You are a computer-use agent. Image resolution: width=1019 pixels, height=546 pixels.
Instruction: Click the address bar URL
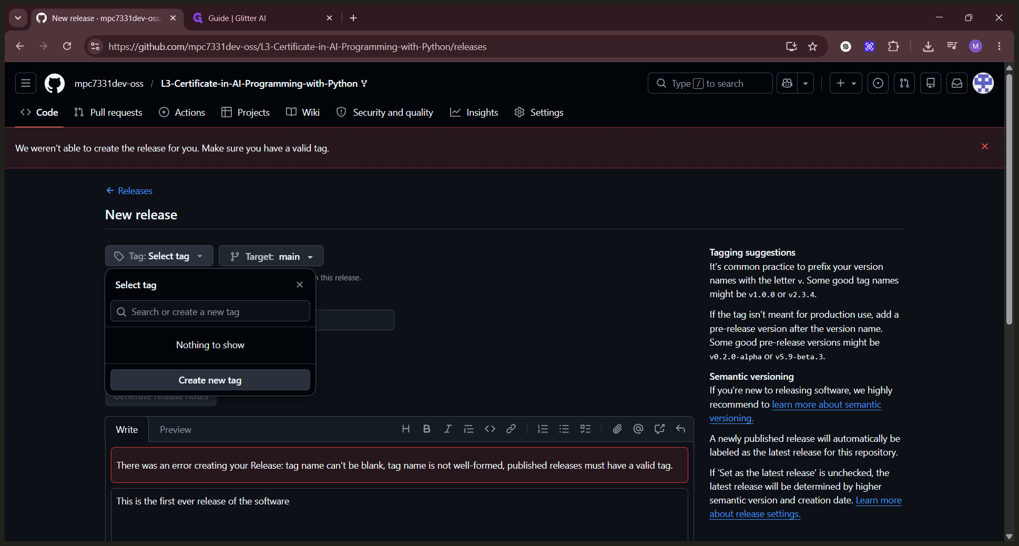pyautogui.click(x=297, y=46)
